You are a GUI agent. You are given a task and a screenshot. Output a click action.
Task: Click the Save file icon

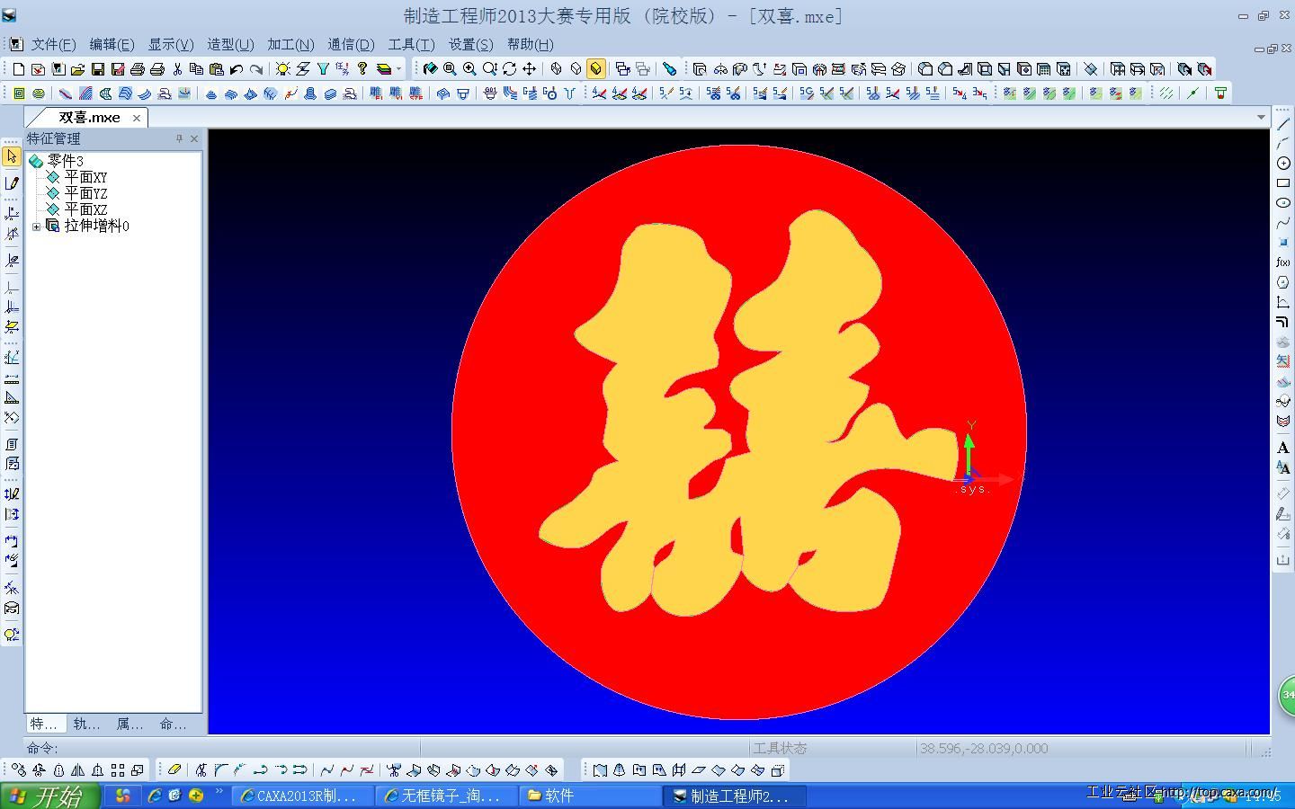click(x=98, y=69)
